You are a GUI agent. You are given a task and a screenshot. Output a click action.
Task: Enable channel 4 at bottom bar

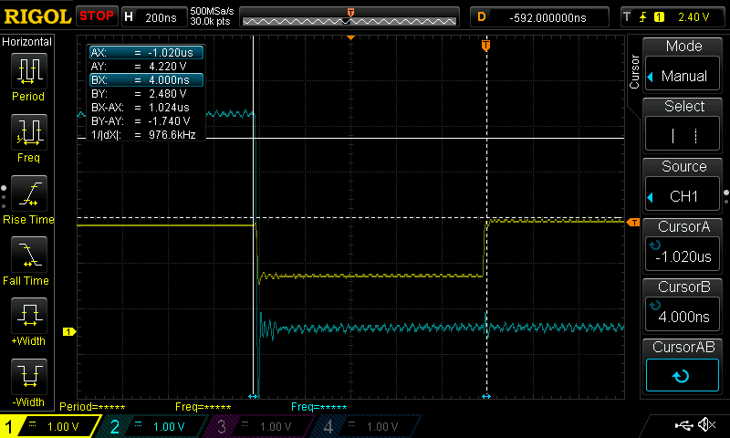coord(365,426)
